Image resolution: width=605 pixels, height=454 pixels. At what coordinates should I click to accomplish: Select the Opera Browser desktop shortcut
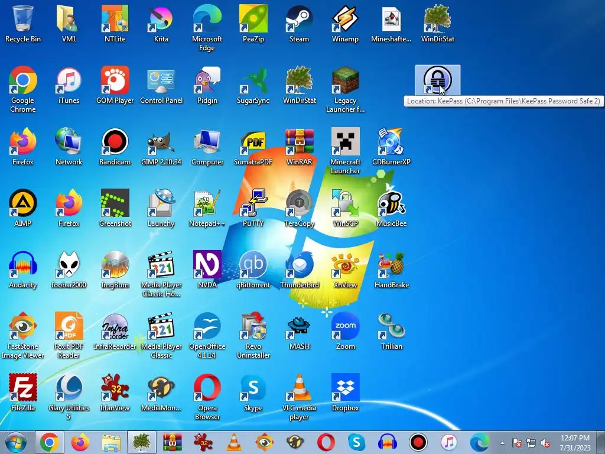(207, 397)
